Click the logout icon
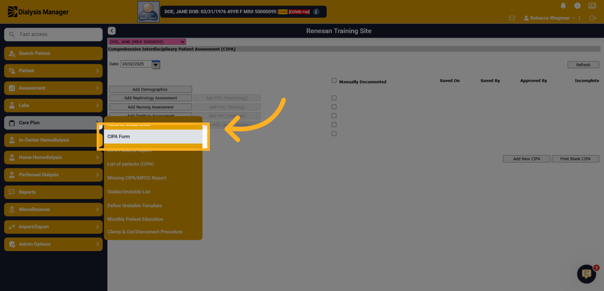Screen dimensions: 604x291 [593, 18]
